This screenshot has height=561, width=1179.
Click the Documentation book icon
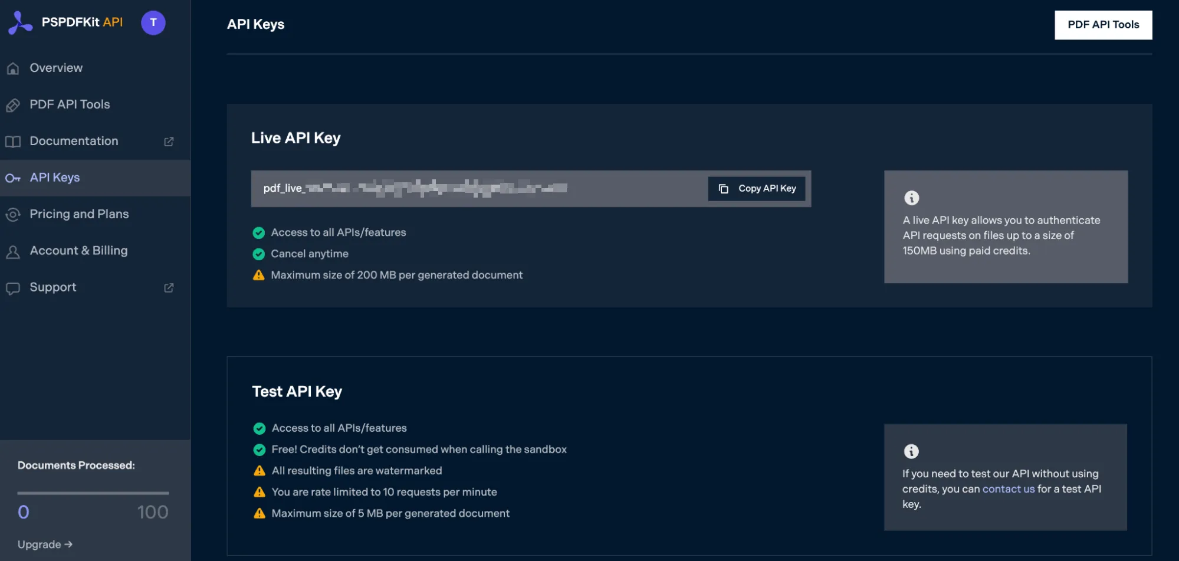coord(13,142)
